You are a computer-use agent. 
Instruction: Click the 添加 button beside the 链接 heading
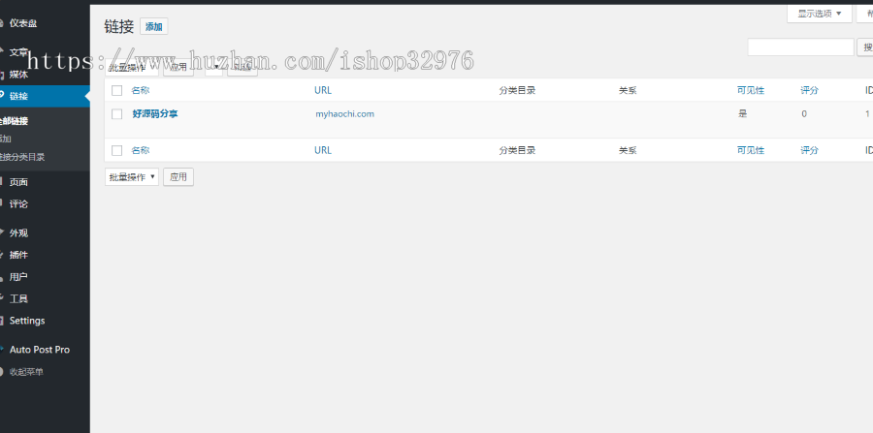click(x=153, y=27)
